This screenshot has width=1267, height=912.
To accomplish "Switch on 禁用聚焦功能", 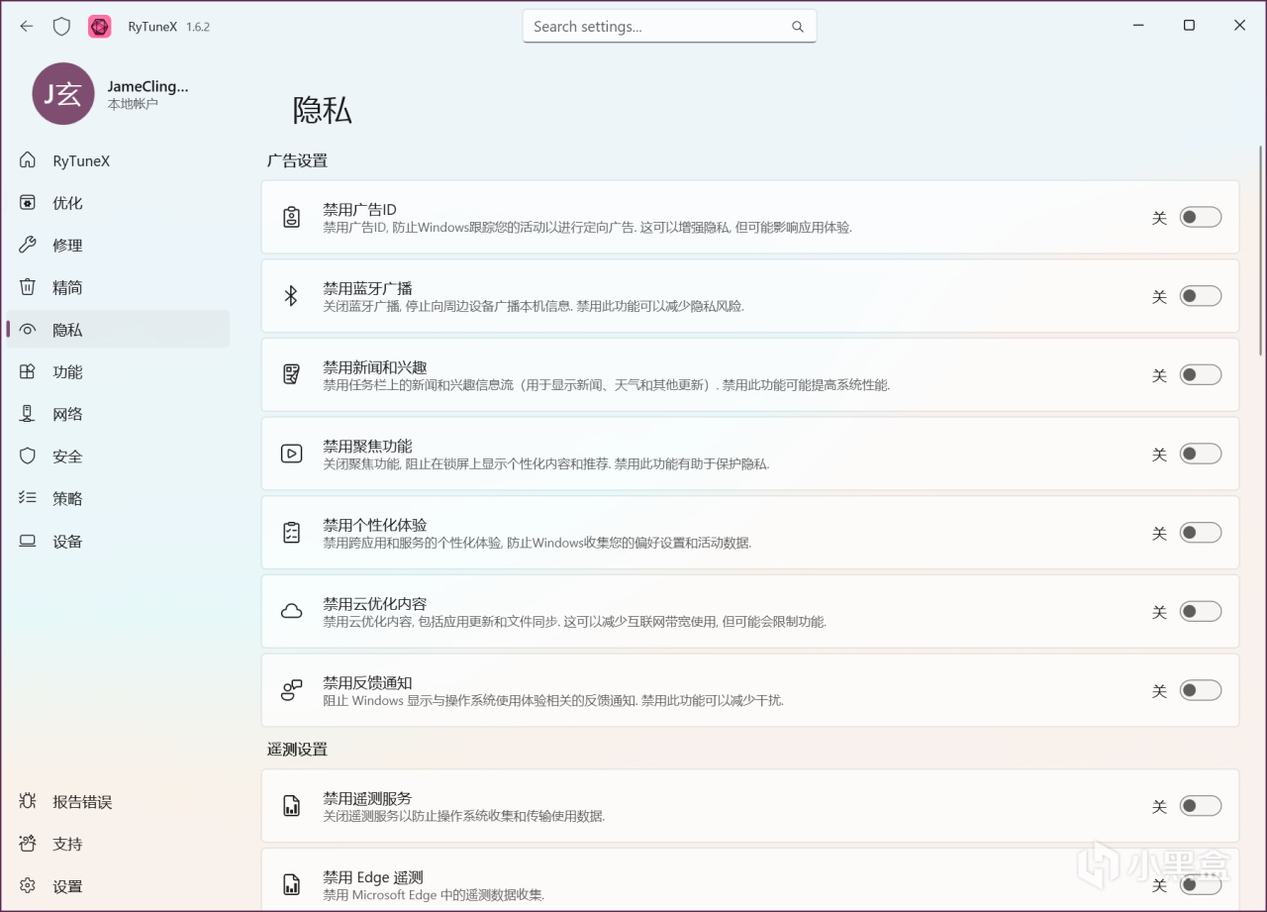I will (x=1200, y=454).
